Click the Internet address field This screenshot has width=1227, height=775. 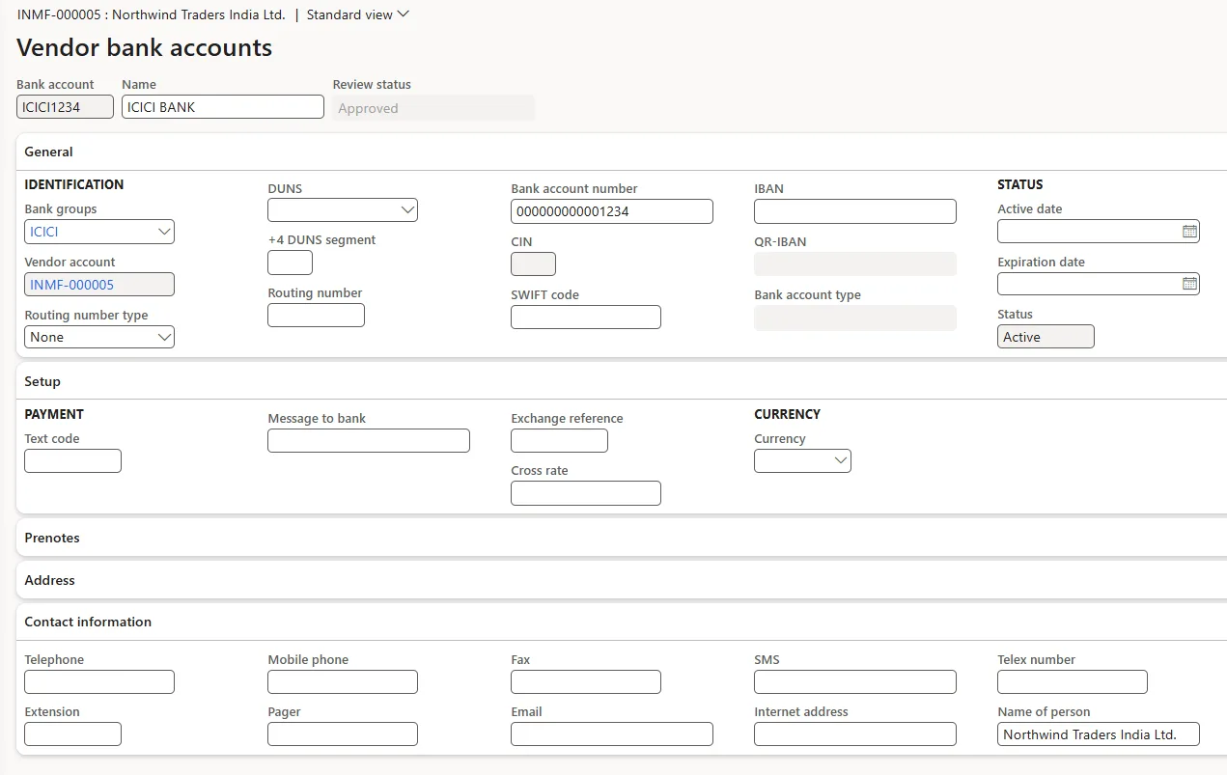[x=855, y=733]
